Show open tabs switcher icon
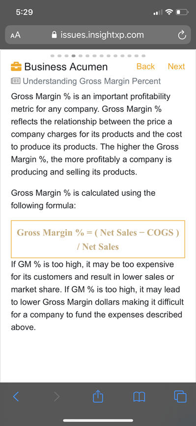The width and height of the screenshot is (196, 426). (180, 396)
